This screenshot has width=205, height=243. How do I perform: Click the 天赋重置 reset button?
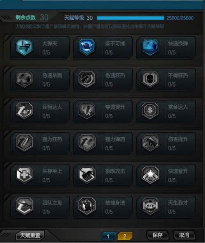pyautogui.click(x=30, y=235)
